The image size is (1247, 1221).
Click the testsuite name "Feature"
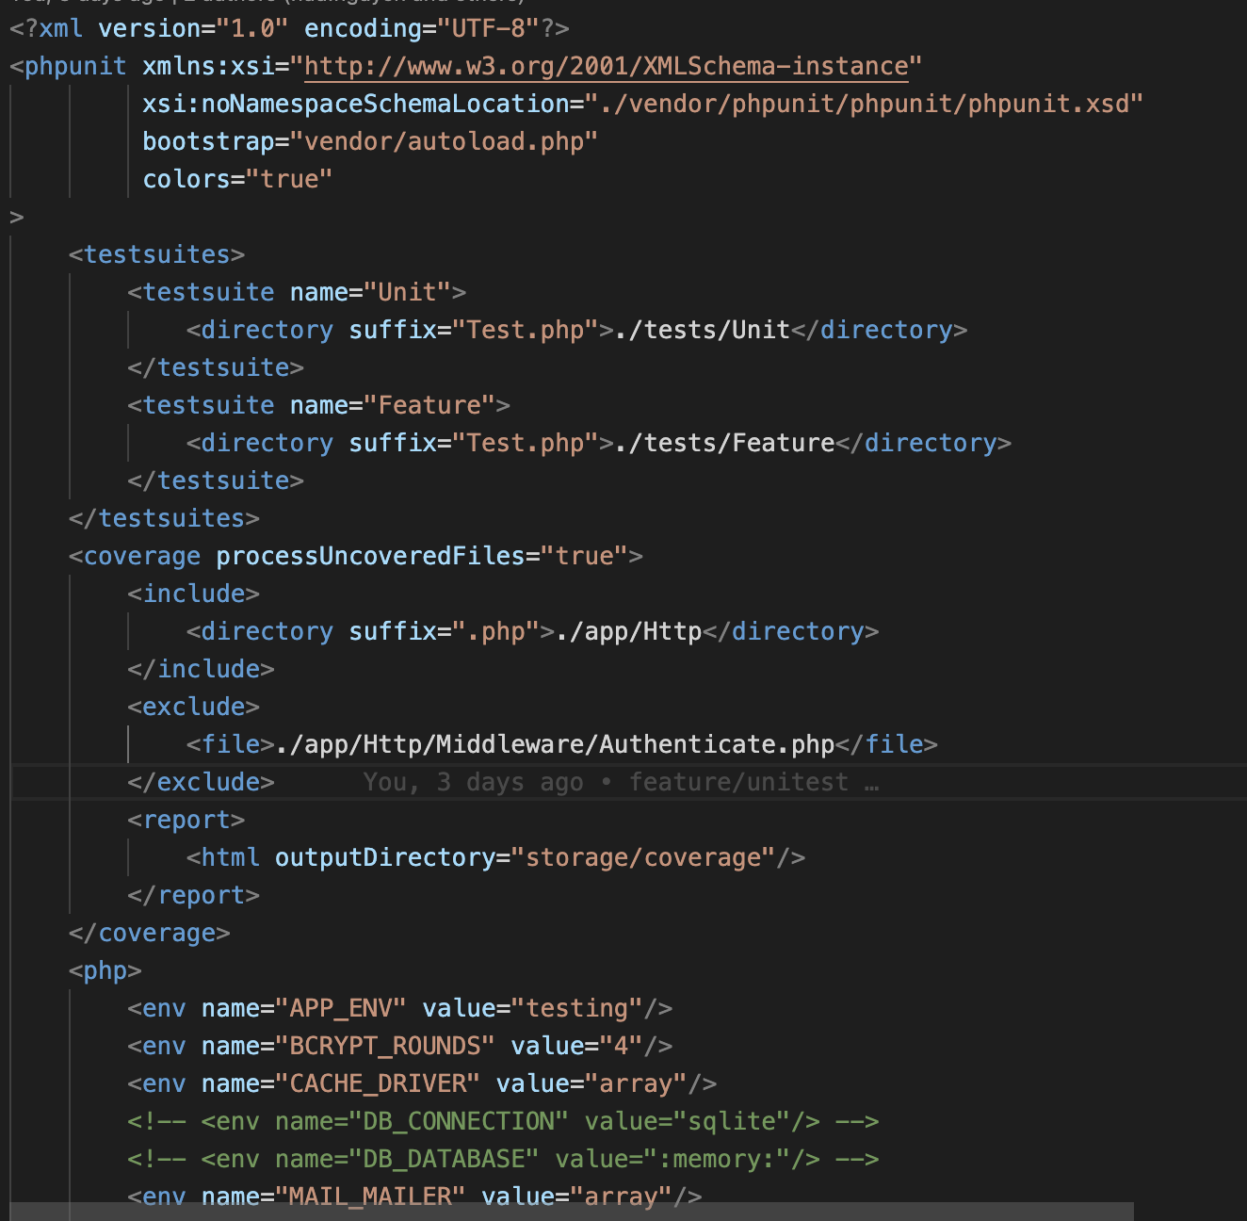click(429, 406)
